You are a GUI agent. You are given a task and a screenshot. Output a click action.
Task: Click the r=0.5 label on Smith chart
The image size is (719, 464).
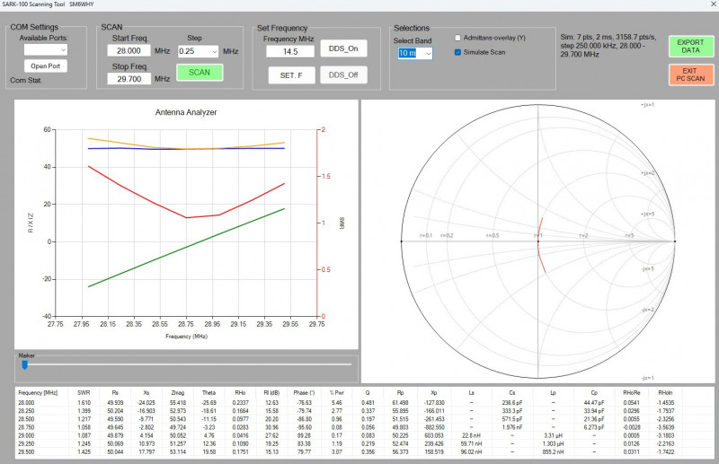pos(493,235)
